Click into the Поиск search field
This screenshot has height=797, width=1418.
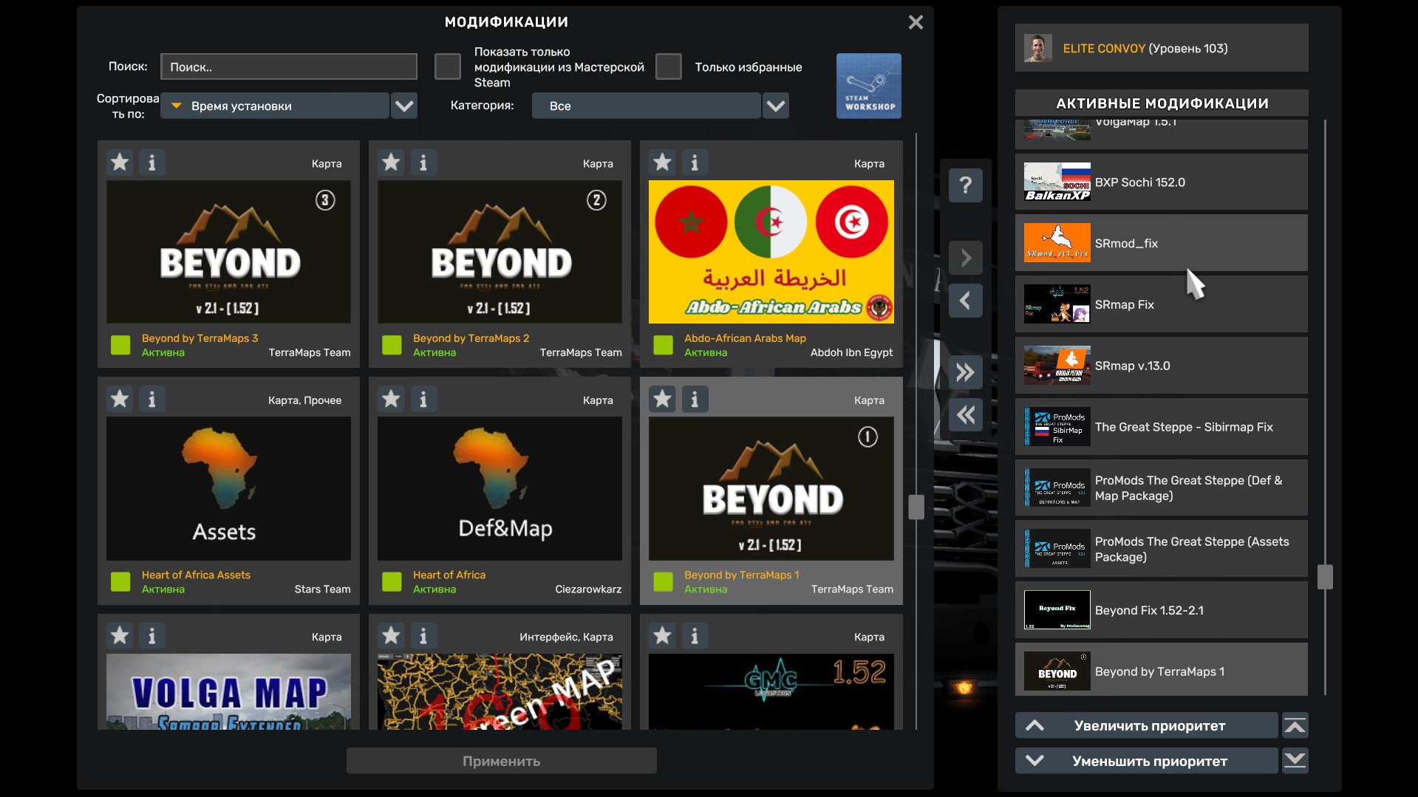[x=289, y=66]
